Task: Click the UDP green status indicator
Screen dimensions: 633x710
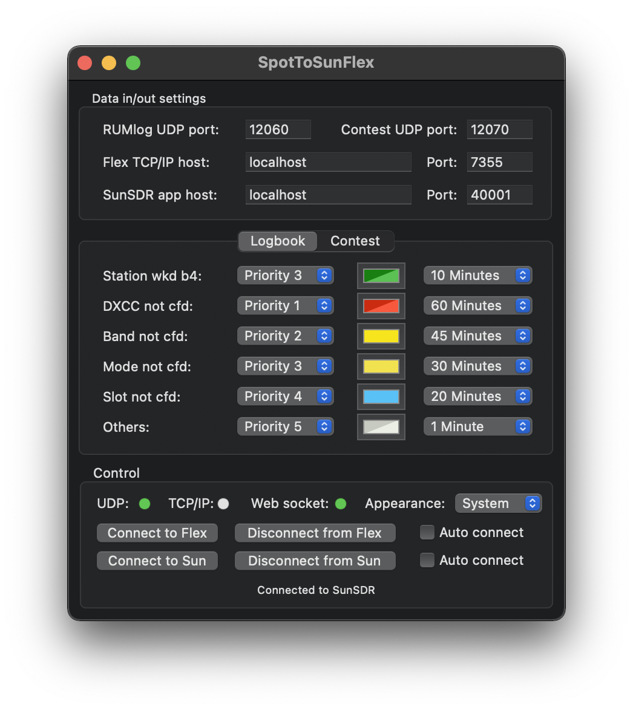Action: [145, 504]
